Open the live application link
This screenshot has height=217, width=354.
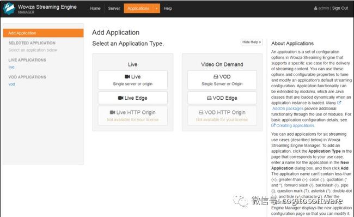[11, 67]
